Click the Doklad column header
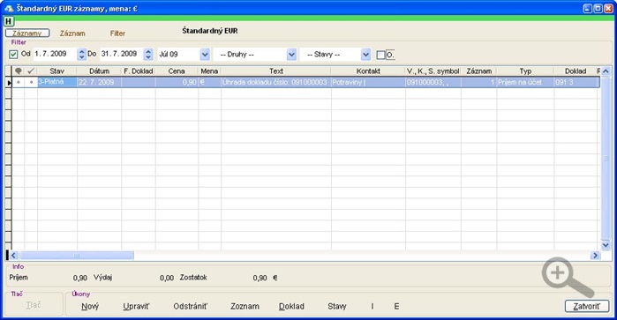 tap(576, 71)
